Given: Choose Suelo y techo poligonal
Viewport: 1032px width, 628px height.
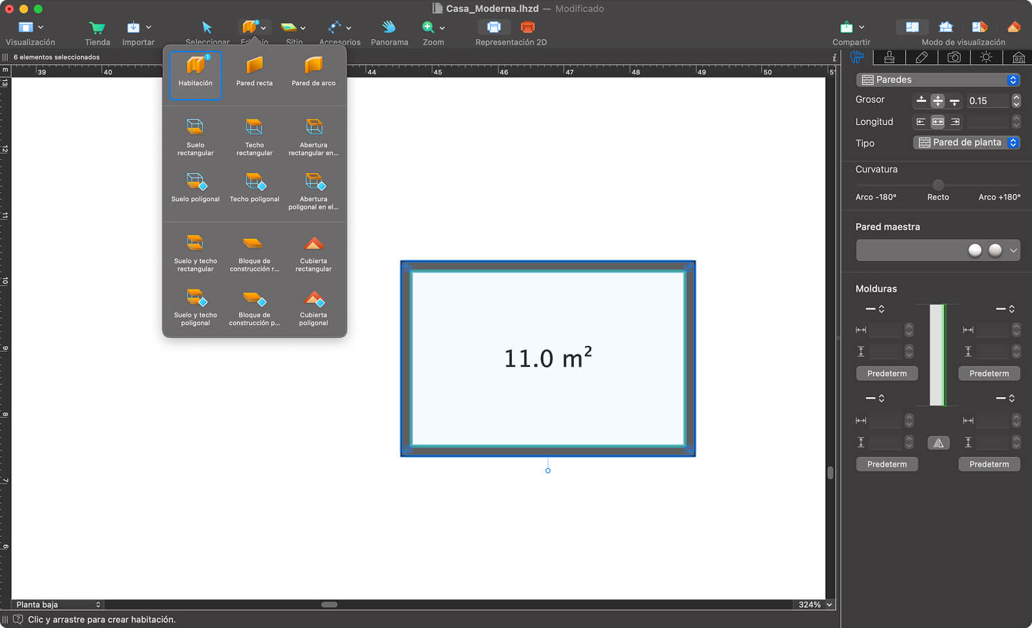Looking at the screenshot, I should click(x=195, y=308).
